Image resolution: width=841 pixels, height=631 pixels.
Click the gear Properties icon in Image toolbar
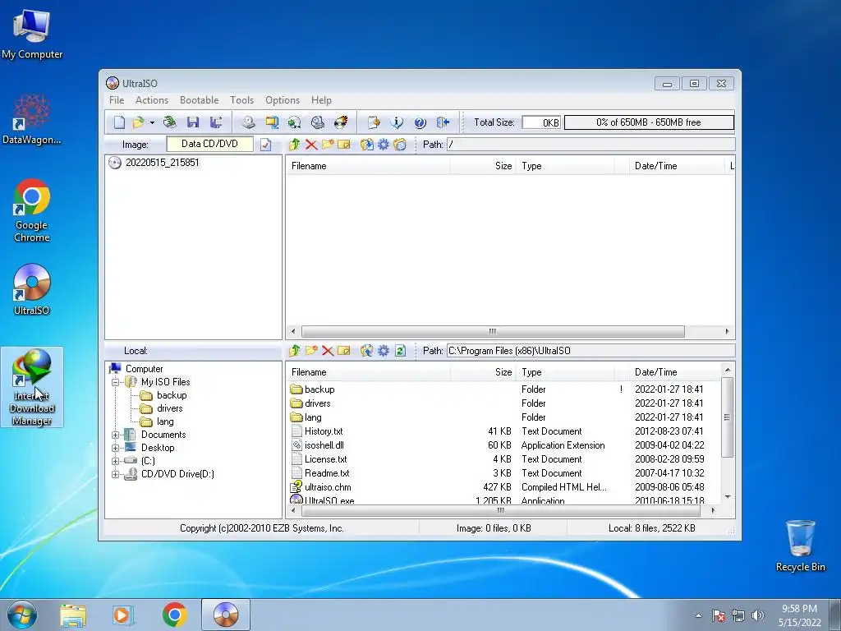point(384,145)
